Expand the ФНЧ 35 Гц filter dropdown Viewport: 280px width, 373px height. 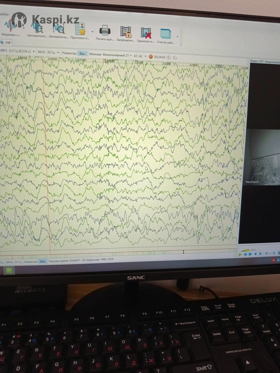[x=58, y=52]
